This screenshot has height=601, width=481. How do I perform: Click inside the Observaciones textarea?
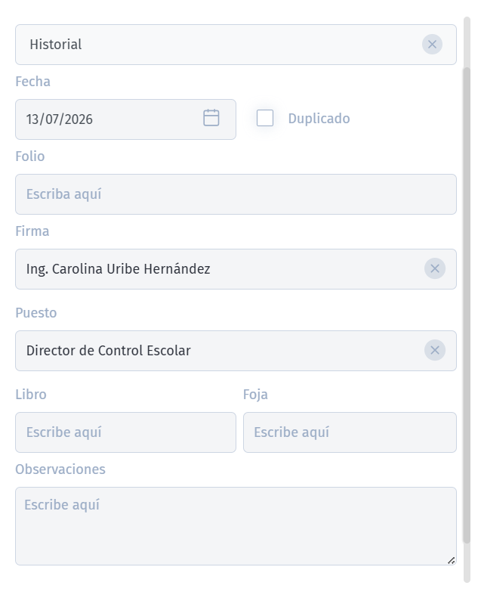point(236,526)
